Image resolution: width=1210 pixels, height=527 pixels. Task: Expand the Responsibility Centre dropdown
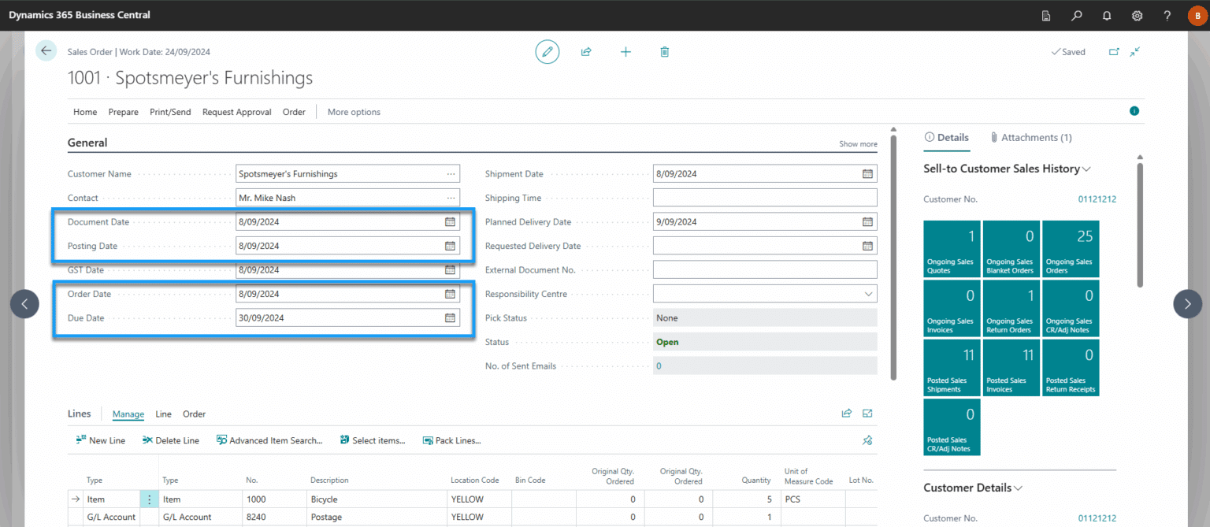868,294
